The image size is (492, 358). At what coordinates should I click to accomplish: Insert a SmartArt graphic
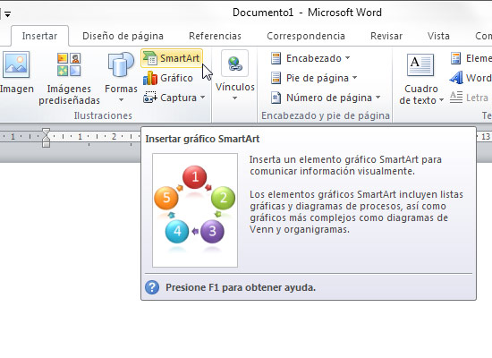click(172, 58)
